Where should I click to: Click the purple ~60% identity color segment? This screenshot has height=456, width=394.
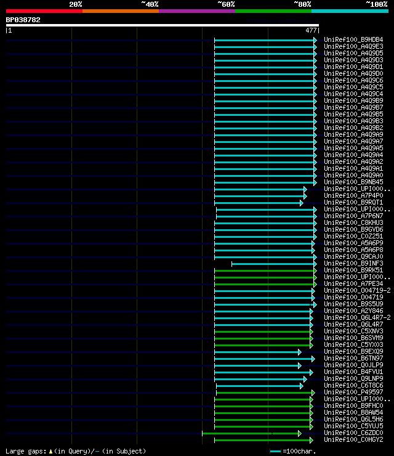coord(197,11)
